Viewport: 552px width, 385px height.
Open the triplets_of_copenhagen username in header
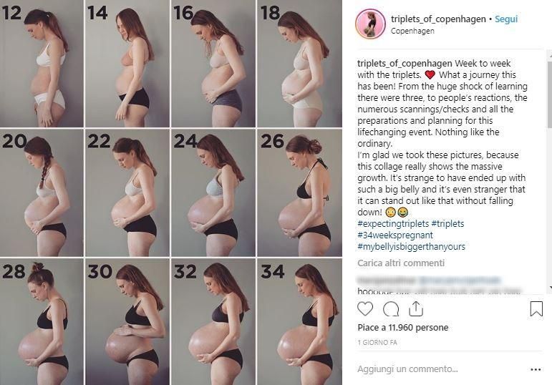[438, 19]
